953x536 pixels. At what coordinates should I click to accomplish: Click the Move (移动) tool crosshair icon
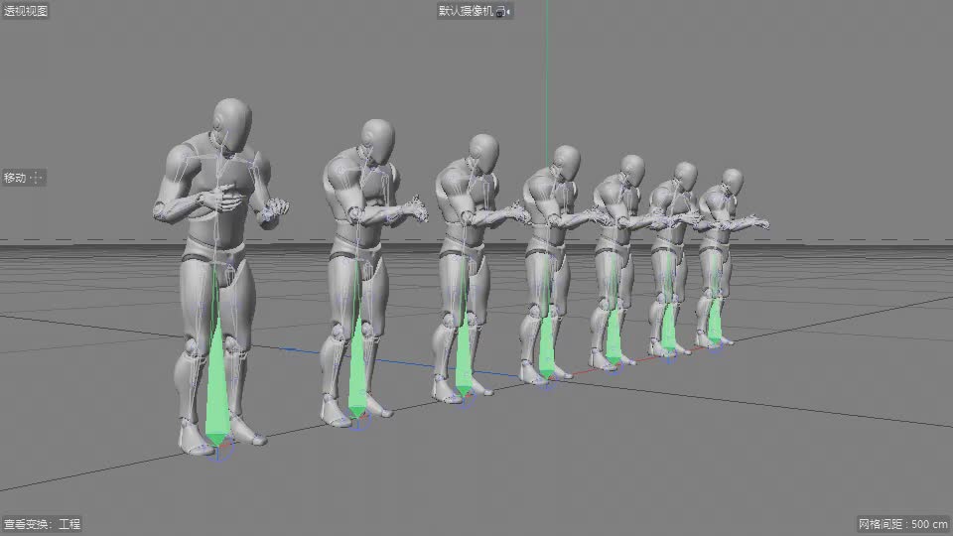pos(37,178)
